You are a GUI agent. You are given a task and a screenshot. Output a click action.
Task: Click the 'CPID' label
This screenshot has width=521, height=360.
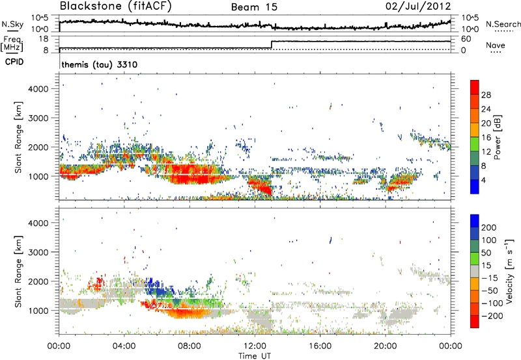[x=14, y=62]
